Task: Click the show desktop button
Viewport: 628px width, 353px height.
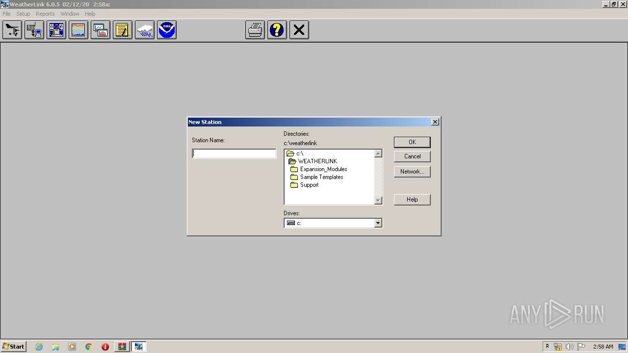Action: tap(623, 347)
